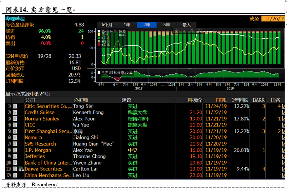
Task: Select the 最大 range tab
Action: [x=187, y=25]
